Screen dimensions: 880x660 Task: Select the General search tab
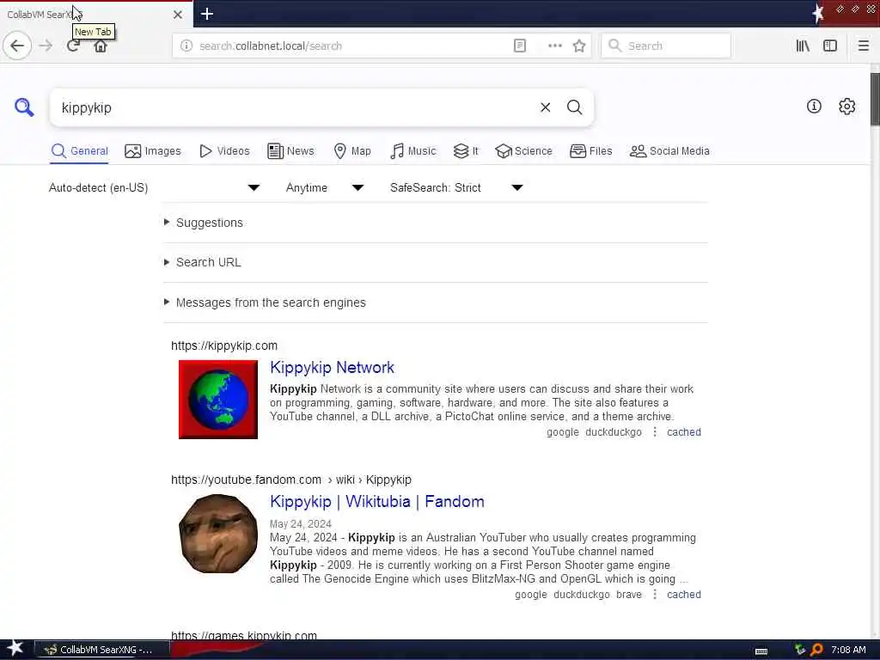coord(79,151)
